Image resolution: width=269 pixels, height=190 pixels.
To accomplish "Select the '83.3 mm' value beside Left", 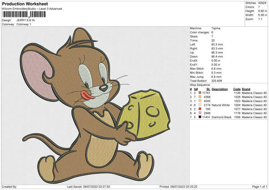I will pyautogui.click(x=217, y=44).
